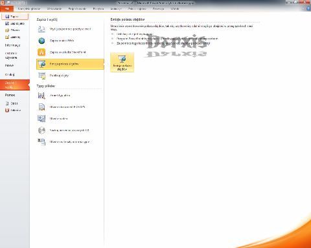This screenshot has width=311, height=248.
Task: Select the highlighted Zapisz i wyślij page
Action: (15, 85)
